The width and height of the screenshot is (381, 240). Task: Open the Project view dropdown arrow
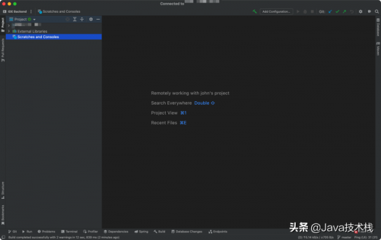34,20
